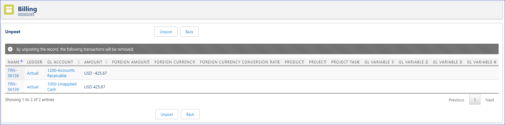Click the bottom Back button
The height and width of the screenshot is (125, 505).
190,114
